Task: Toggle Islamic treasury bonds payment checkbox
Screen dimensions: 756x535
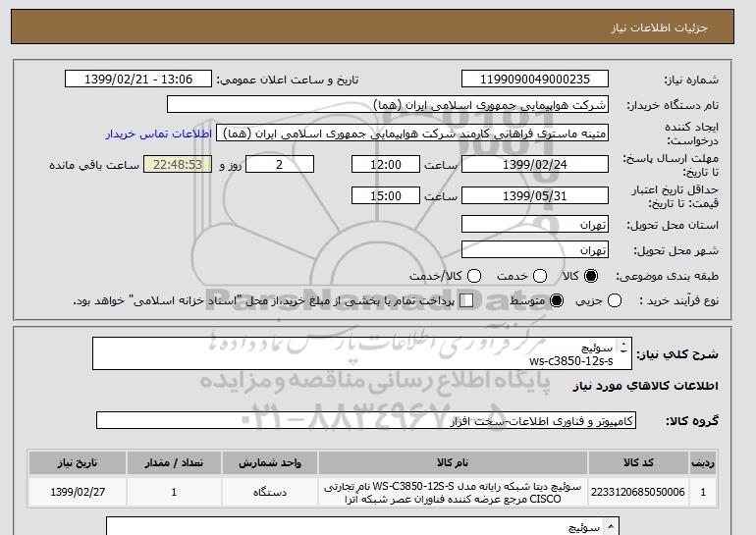Action: pos(466,300)
